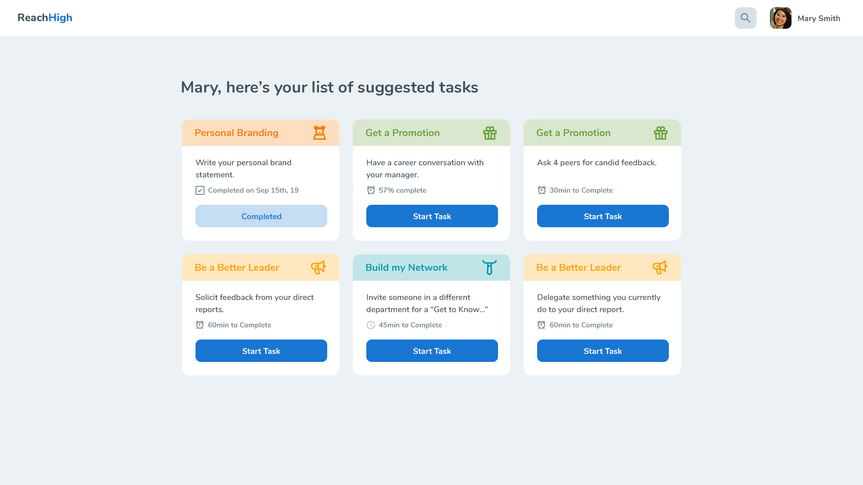The width and height of the screenshot is (863, 485).
Task: Click Mary Smith's profile photo
Action: pos(781,18)
